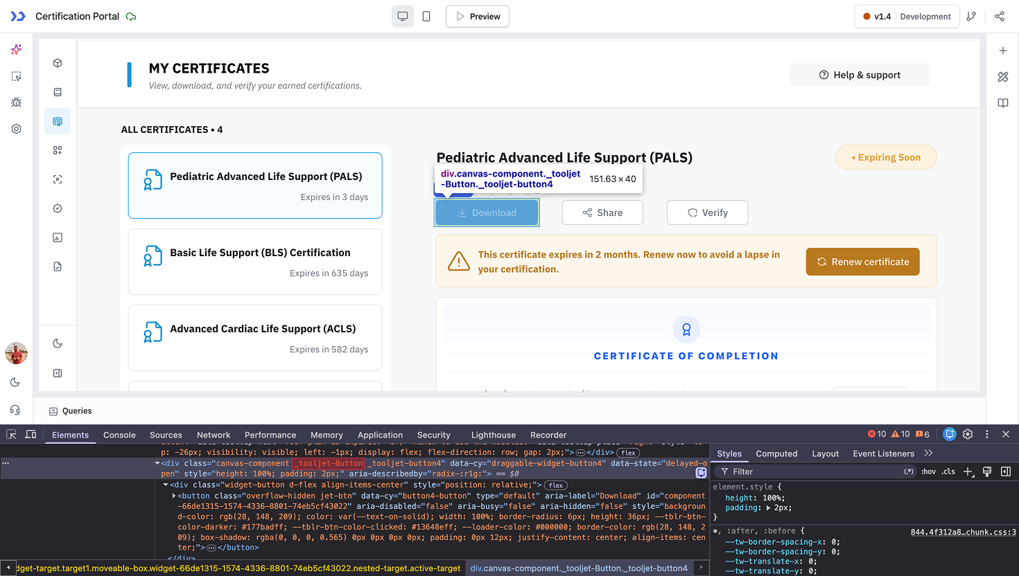Open the branch/version control icon
The image size is (1019, 576).
[971, 16]
